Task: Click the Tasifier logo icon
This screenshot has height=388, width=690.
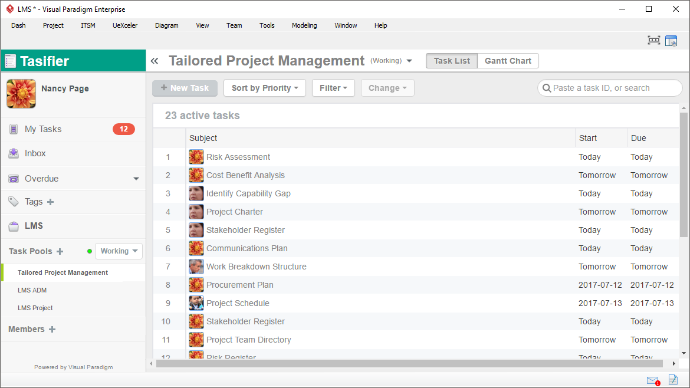Action: (x=11, y=61)
